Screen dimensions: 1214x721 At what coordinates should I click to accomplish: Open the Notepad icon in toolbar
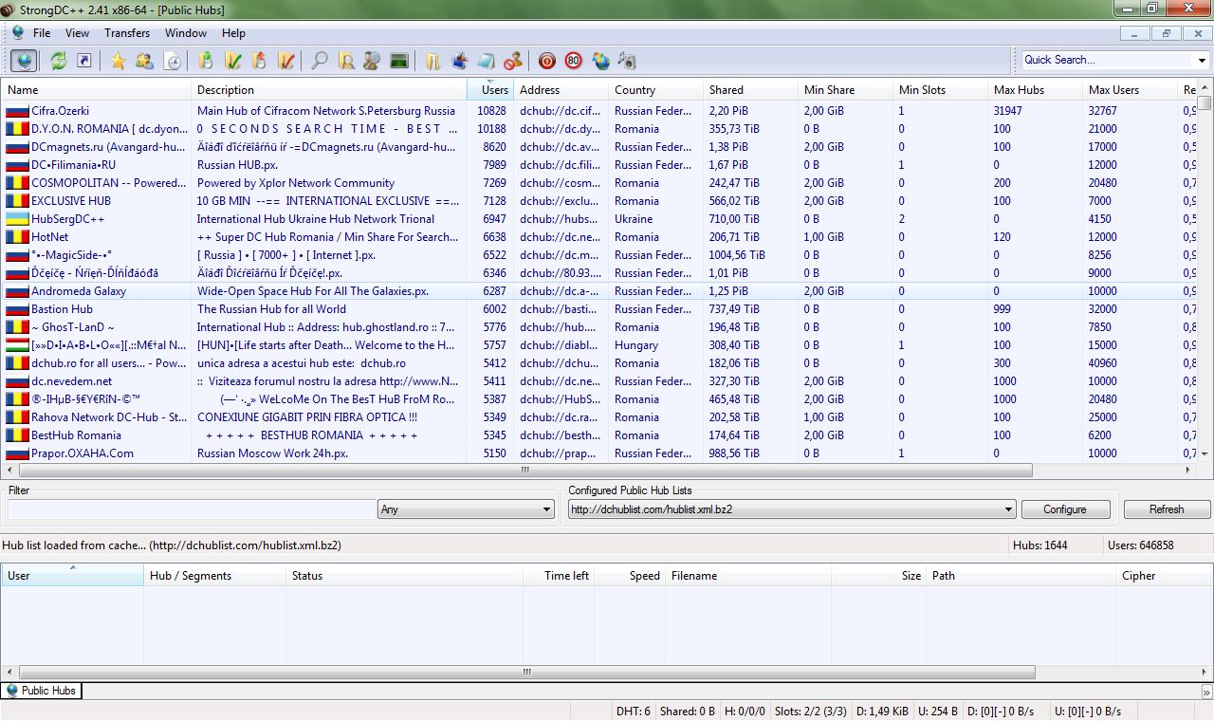tap(487, 61)
